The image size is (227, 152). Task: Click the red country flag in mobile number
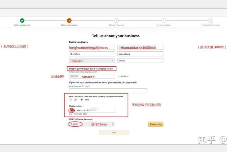click(72, 110)
